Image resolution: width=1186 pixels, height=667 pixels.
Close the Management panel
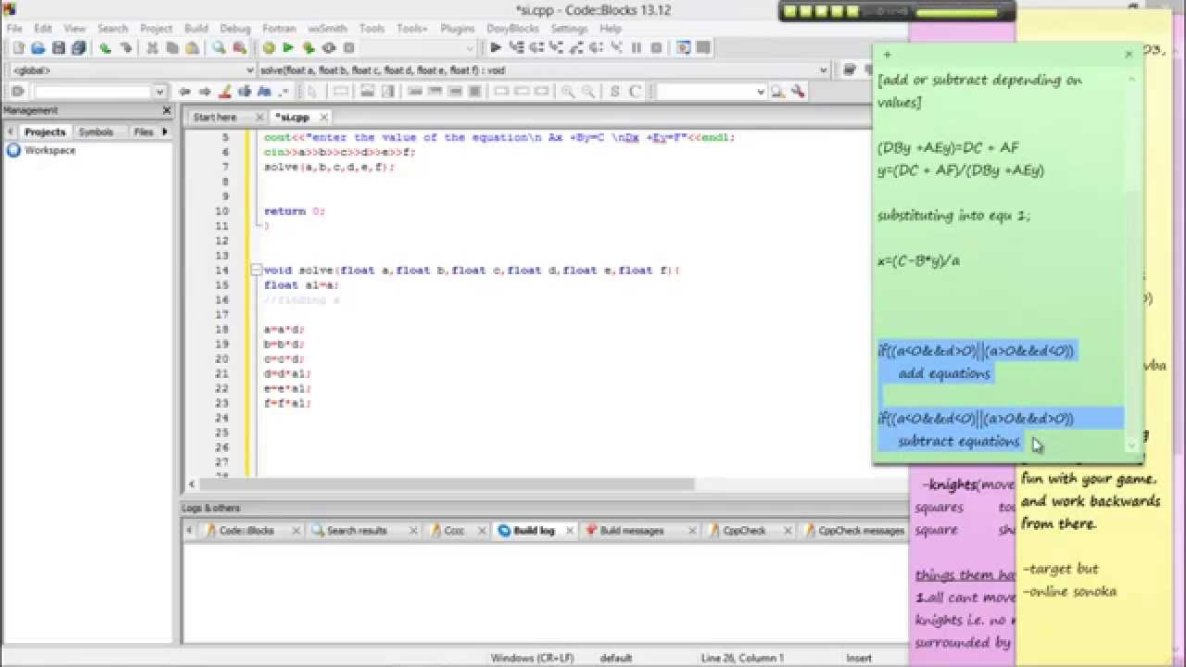[167, 110]
